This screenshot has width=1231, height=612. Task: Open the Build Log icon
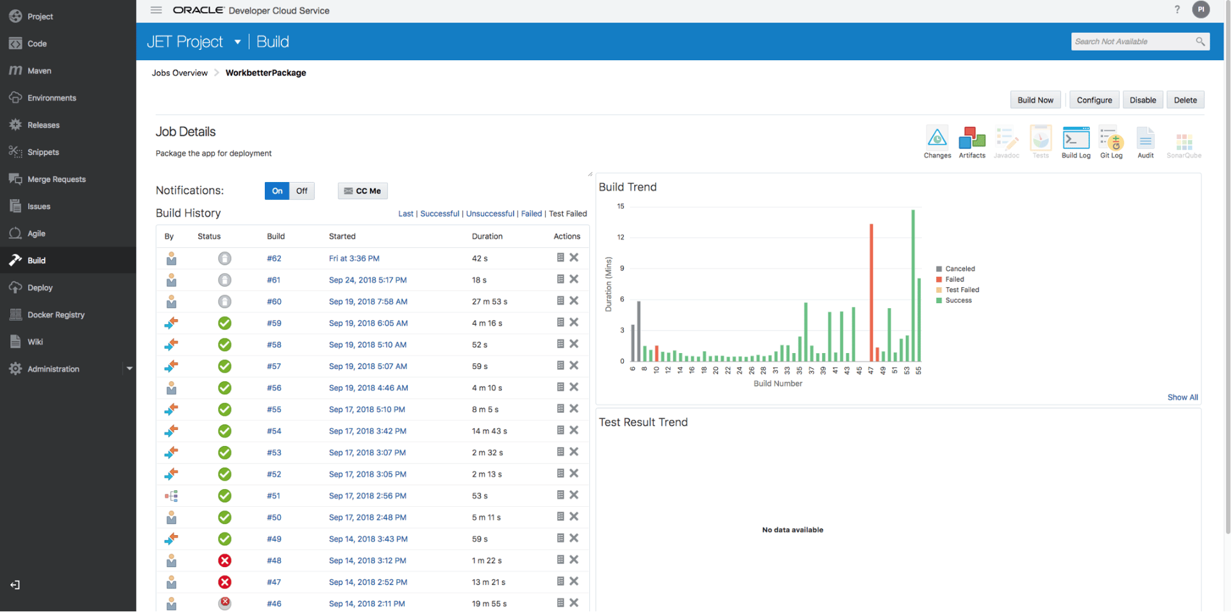(1076, 142)
